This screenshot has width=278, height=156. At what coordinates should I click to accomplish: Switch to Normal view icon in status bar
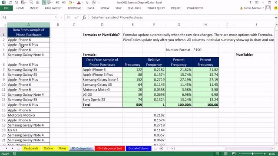[217, 154]
